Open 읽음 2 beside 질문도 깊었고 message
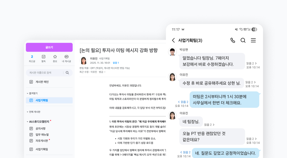This screenshot has width=287, height=158. click(186, 152)
